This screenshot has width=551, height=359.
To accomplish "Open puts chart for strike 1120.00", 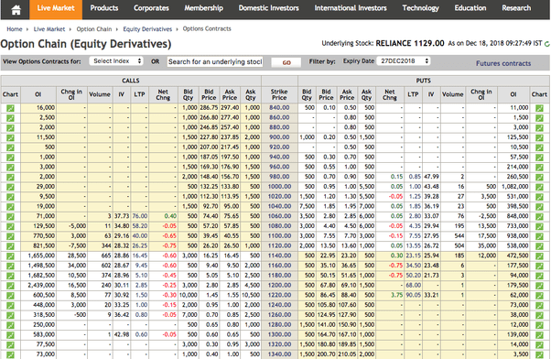I will [539, 246].
